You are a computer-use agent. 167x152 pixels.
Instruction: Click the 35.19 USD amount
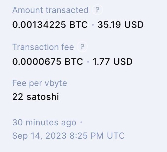pos(120,25)
